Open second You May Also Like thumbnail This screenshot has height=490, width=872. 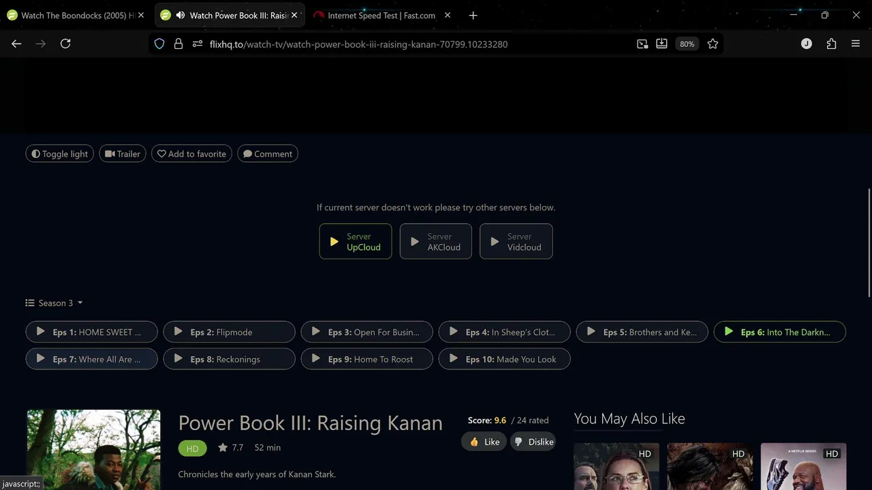point(710,466)
